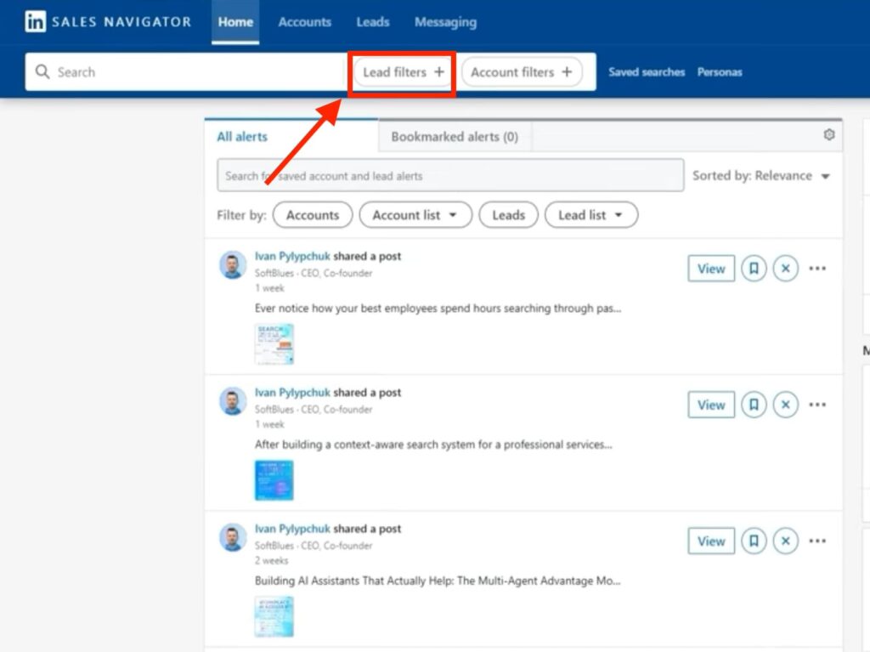Open thumbnail of 'After building' post
Screen dimensions: 870x652
click(x=274, y=480)
